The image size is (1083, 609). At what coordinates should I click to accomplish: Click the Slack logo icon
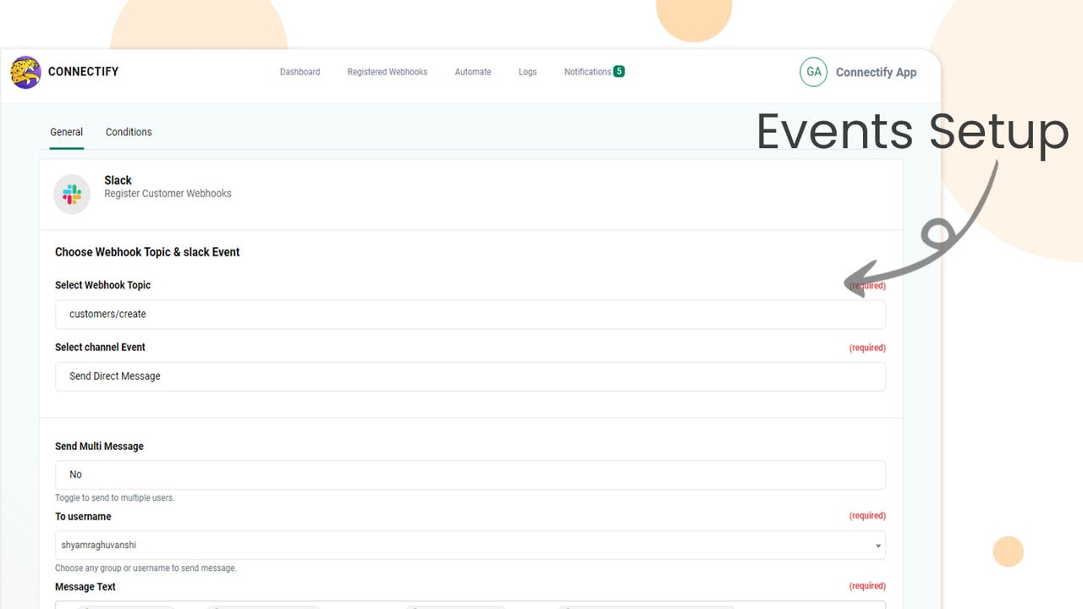click(72, 195)
